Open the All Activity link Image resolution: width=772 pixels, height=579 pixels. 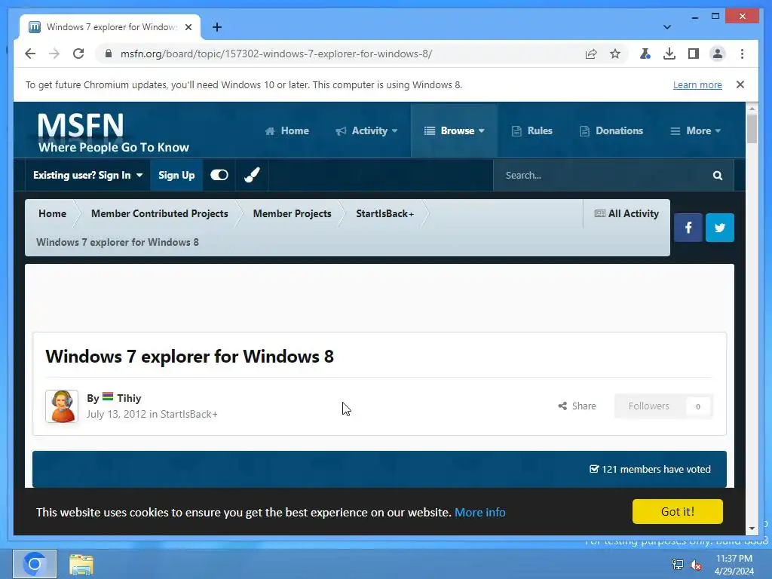[x=626, y=213]
